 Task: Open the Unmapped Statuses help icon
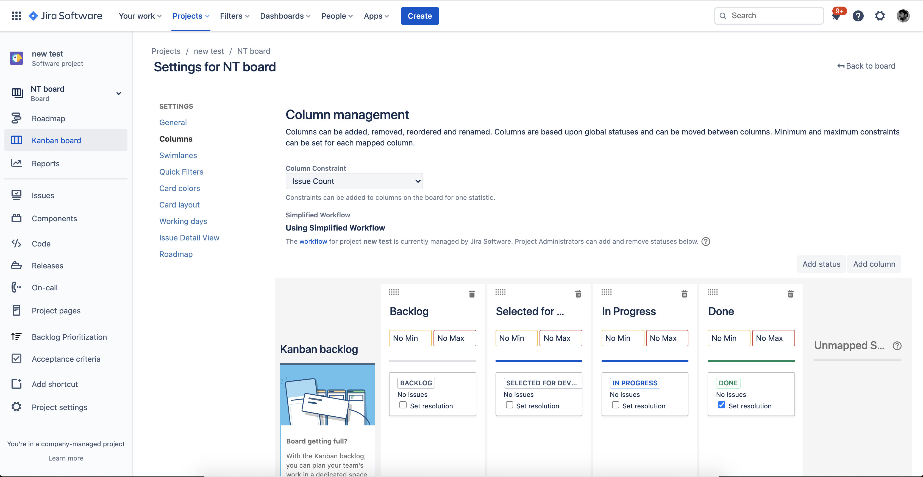897,346
